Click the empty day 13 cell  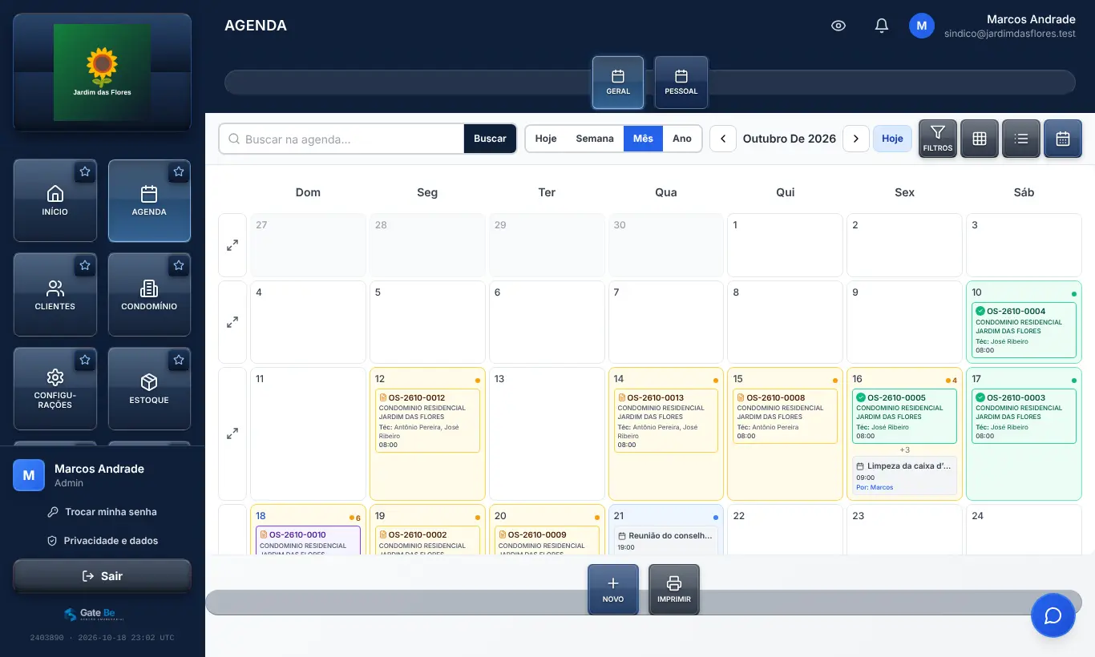pyautogui.click(x=547, y=433)
